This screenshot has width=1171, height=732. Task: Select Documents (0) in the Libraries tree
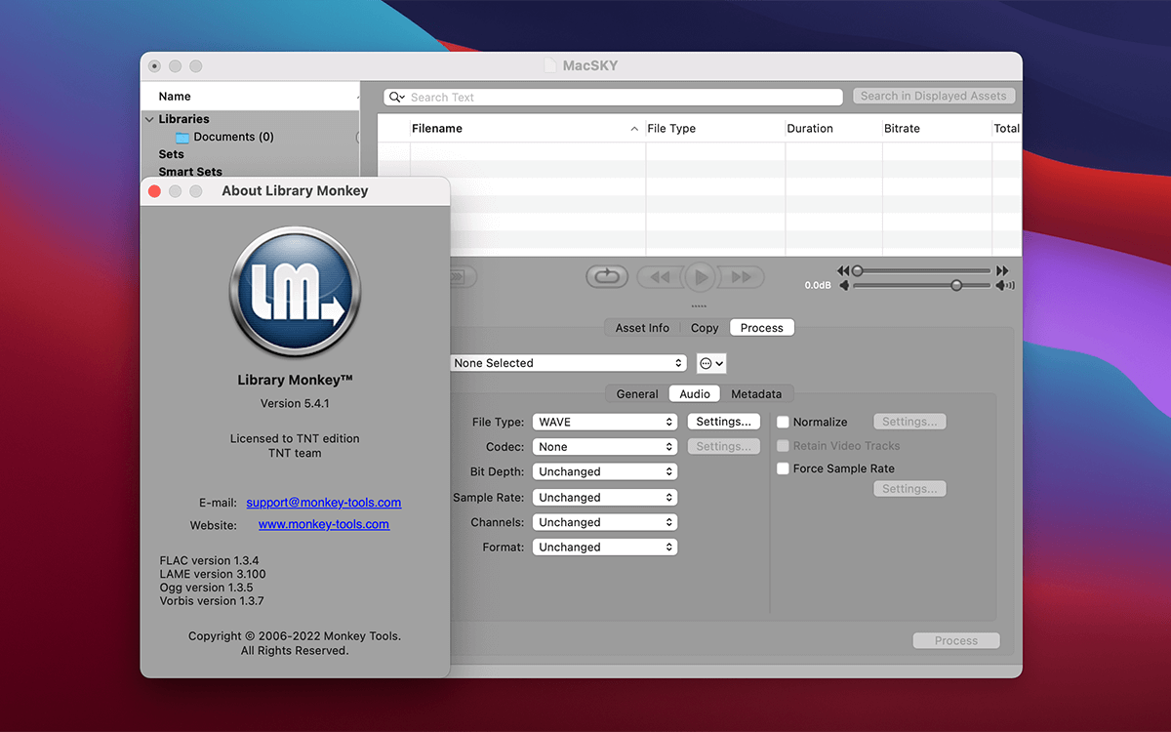(x=233, y=138)
